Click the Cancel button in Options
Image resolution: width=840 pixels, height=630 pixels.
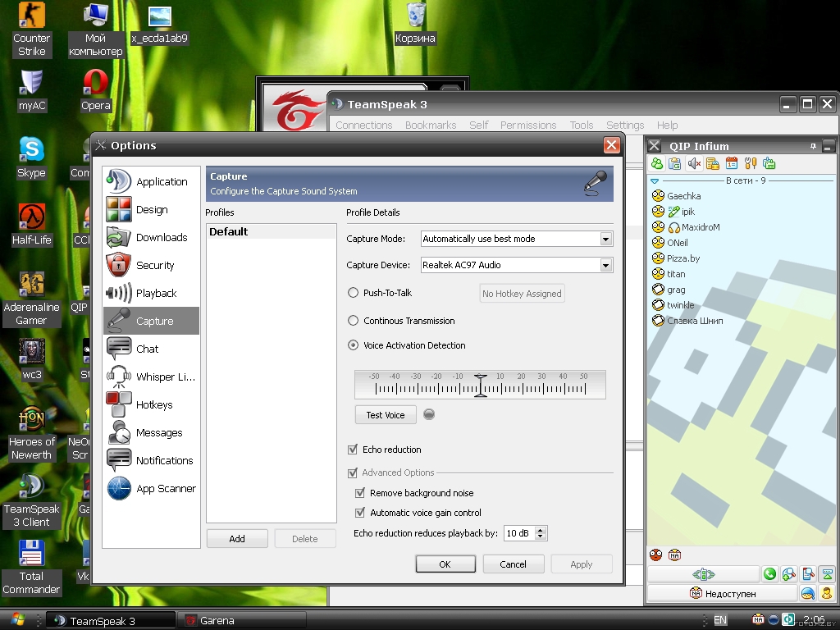point(514,564)
